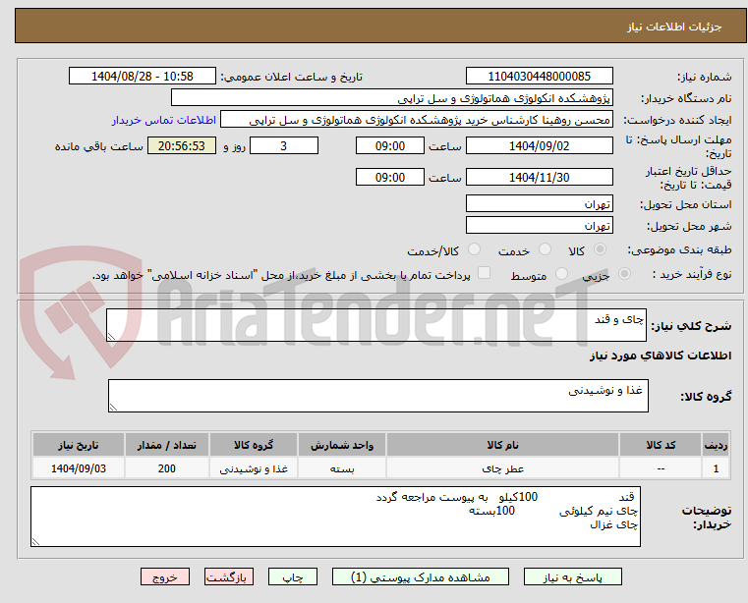Image resolution: width=748 pixels, height=603 pixels.
Task: Click the توضیحات خریدار text area
Action: coord(335,517)
